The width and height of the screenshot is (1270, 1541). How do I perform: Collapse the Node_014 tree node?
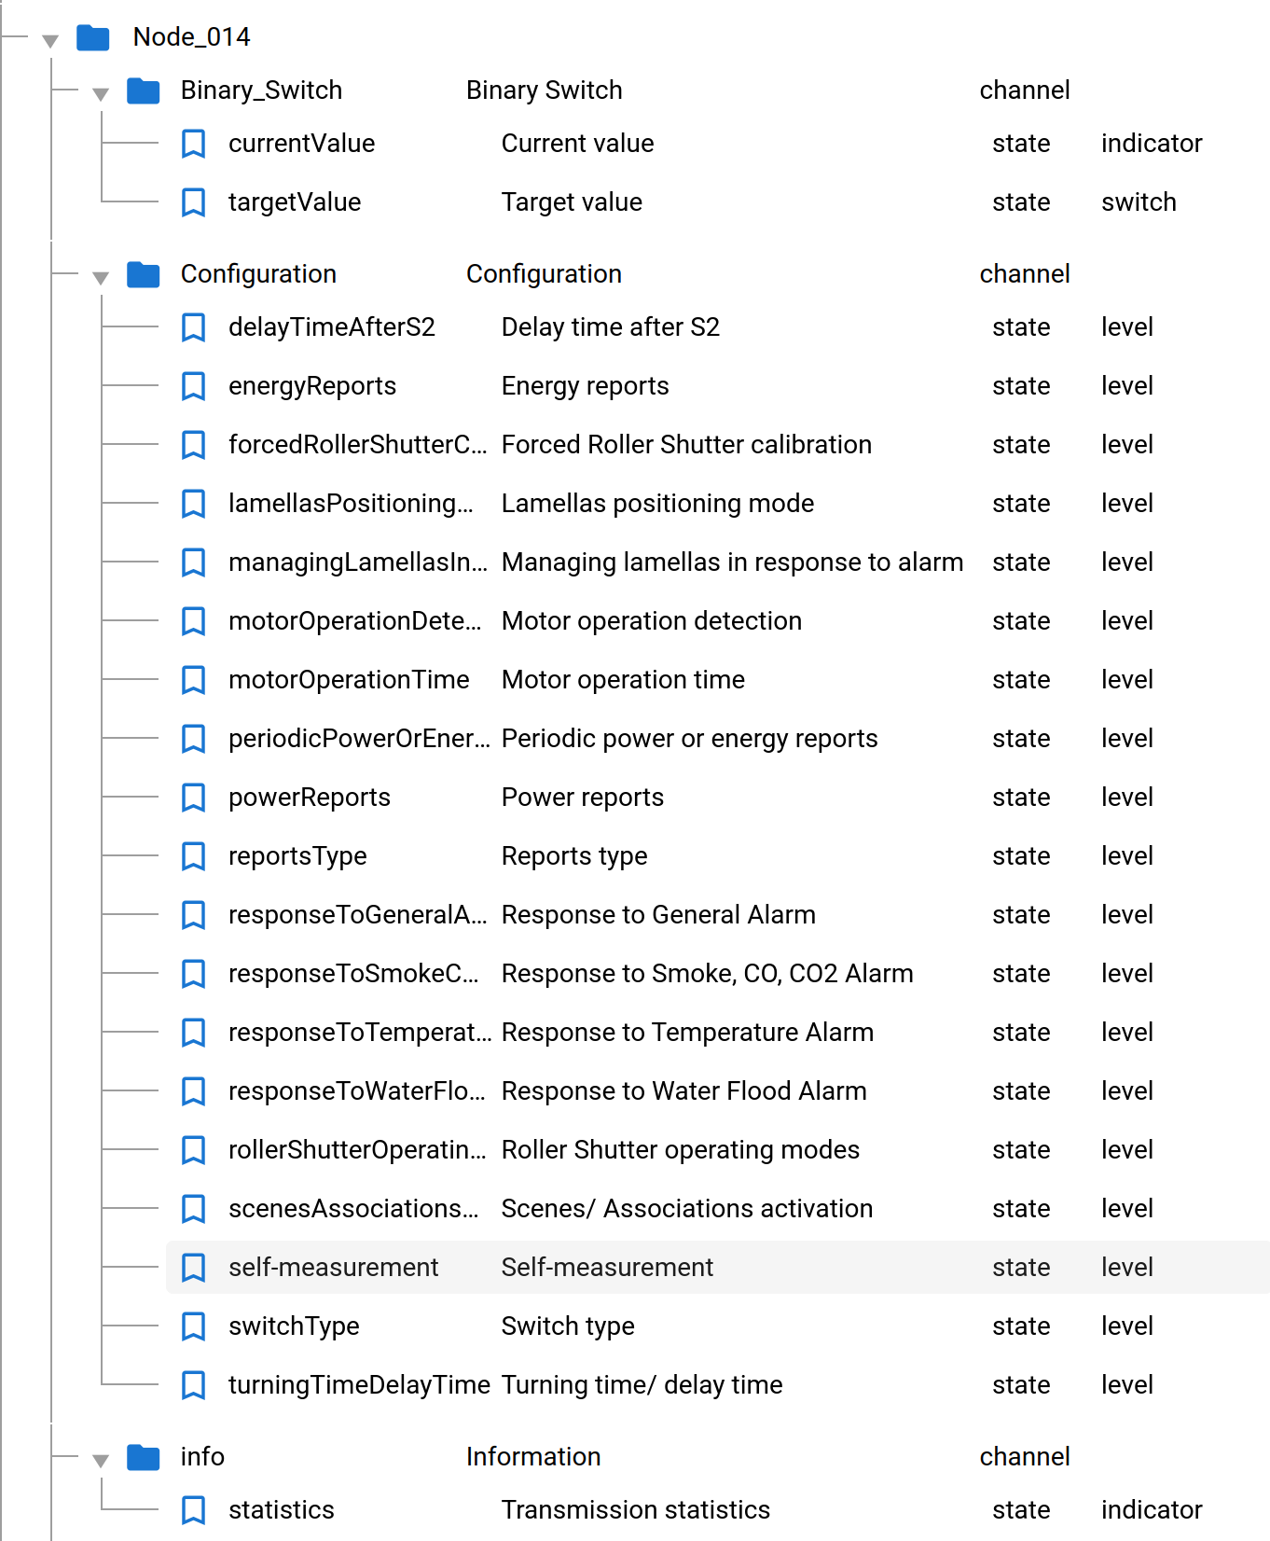[50, 41]
